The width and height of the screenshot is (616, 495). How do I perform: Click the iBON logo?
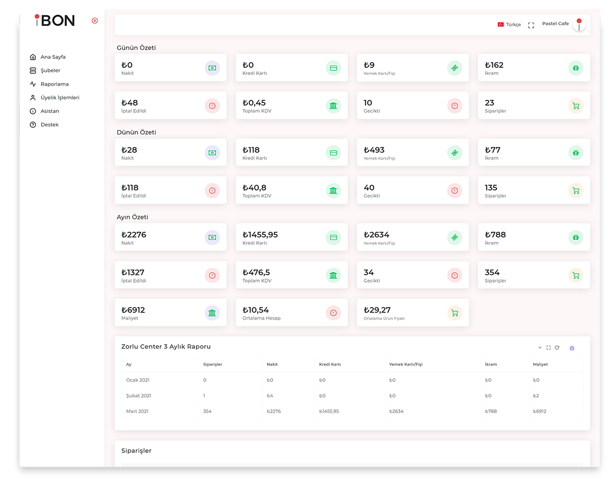[55, 21]
